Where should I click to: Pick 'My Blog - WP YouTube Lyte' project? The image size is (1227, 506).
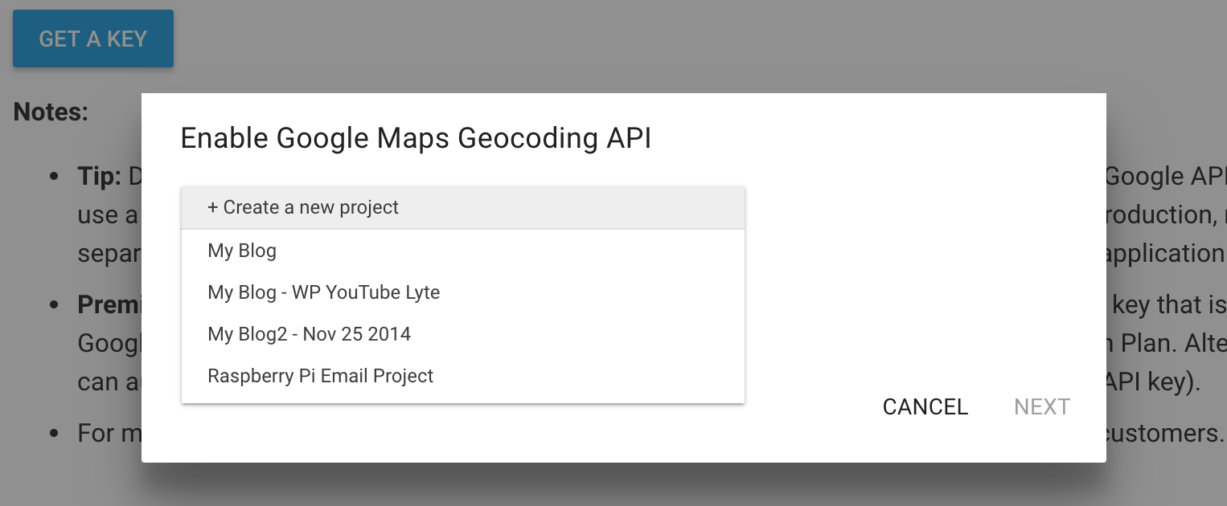(463, 292)
